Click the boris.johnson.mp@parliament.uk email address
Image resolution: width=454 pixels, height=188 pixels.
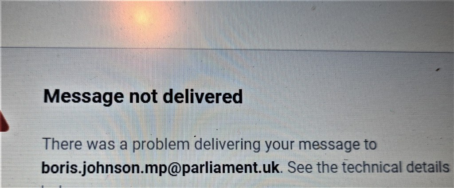tap(160, 168)
